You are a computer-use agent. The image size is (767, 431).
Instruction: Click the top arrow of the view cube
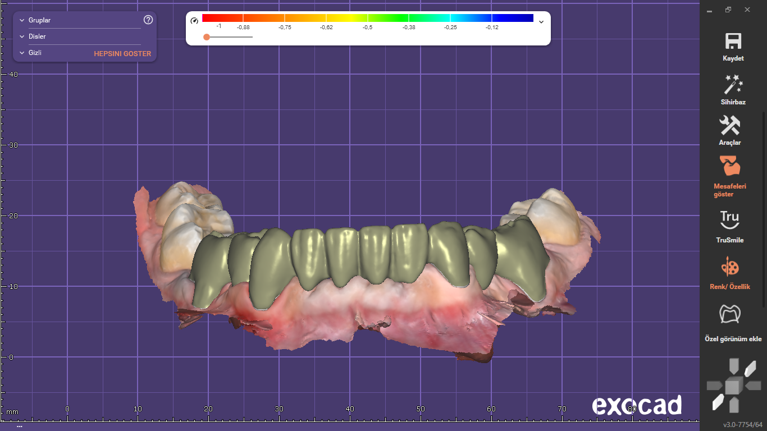pyautogui.click(x=733, y=367)
